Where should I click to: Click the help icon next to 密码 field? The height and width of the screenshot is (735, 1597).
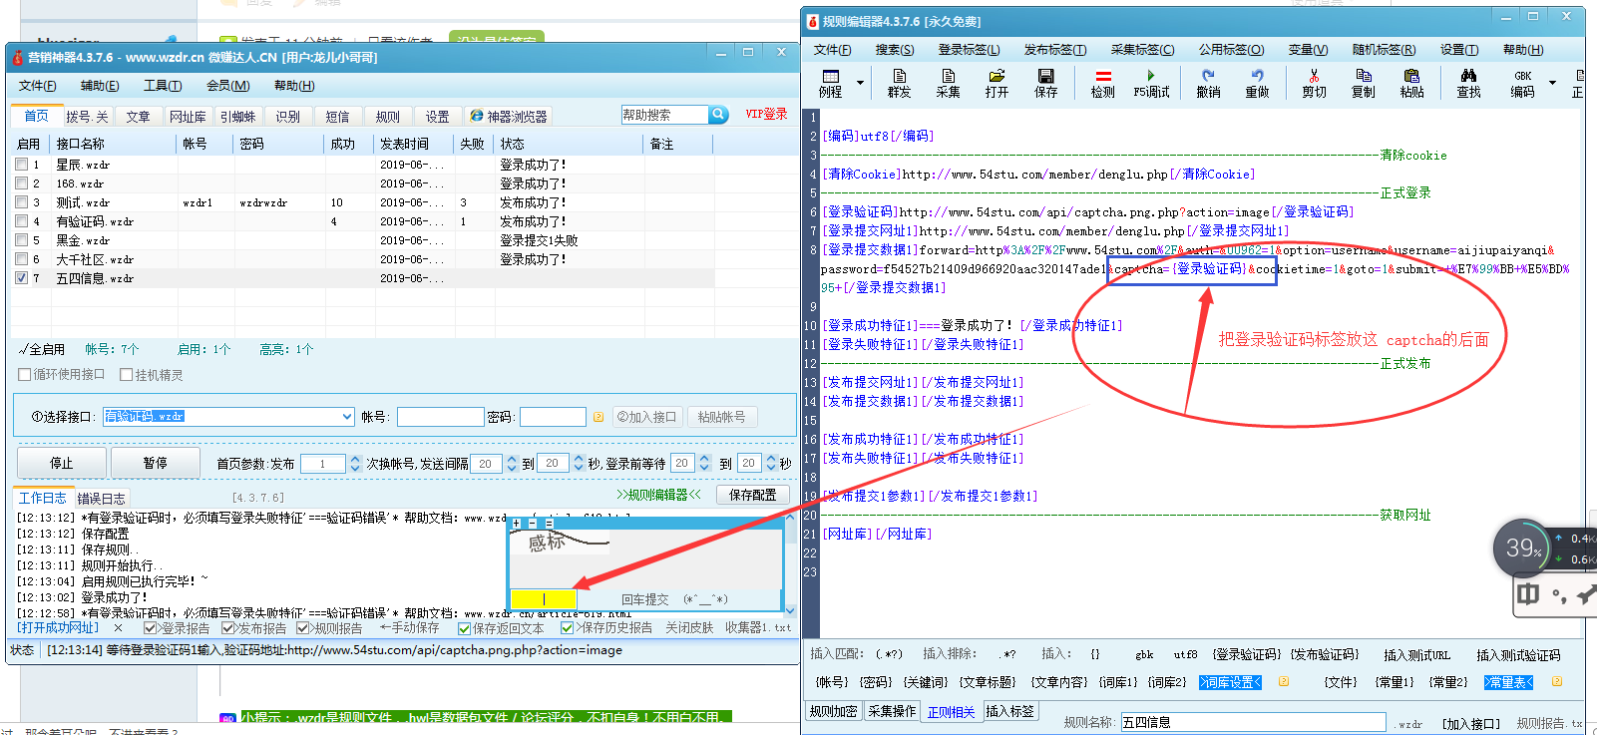(x=599, y=417)
